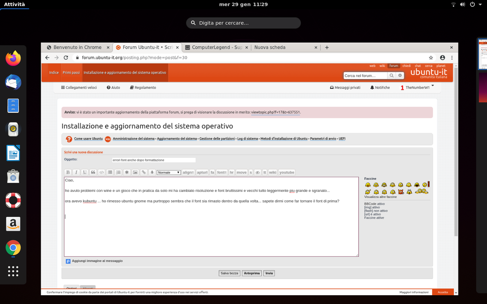Open the font colour picker droplet icon
This screenshot has width=487, height=304.
tap(152, 172)
